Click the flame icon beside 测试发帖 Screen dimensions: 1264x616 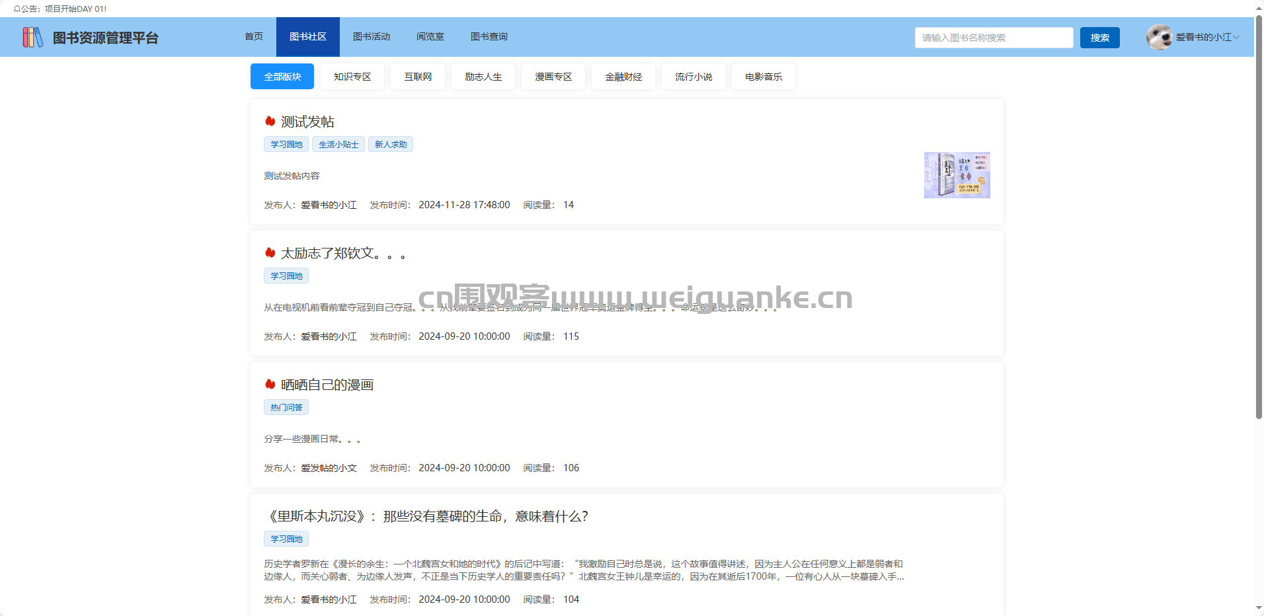(270, 121)
